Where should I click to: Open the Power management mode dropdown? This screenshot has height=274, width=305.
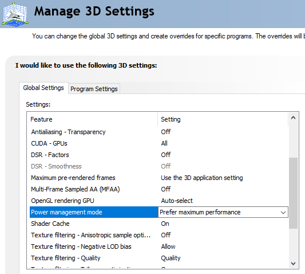coord(223,212)
